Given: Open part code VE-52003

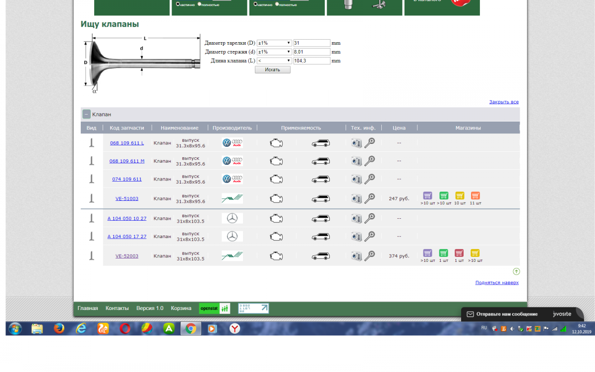Looking at the screenshot, I should point(127,256).
